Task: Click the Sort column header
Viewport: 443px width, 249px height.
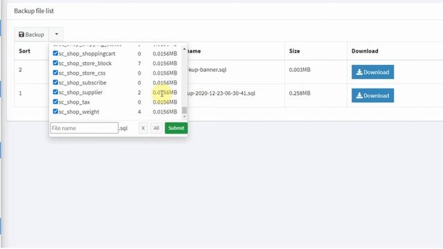Action: tap(25, 51)
